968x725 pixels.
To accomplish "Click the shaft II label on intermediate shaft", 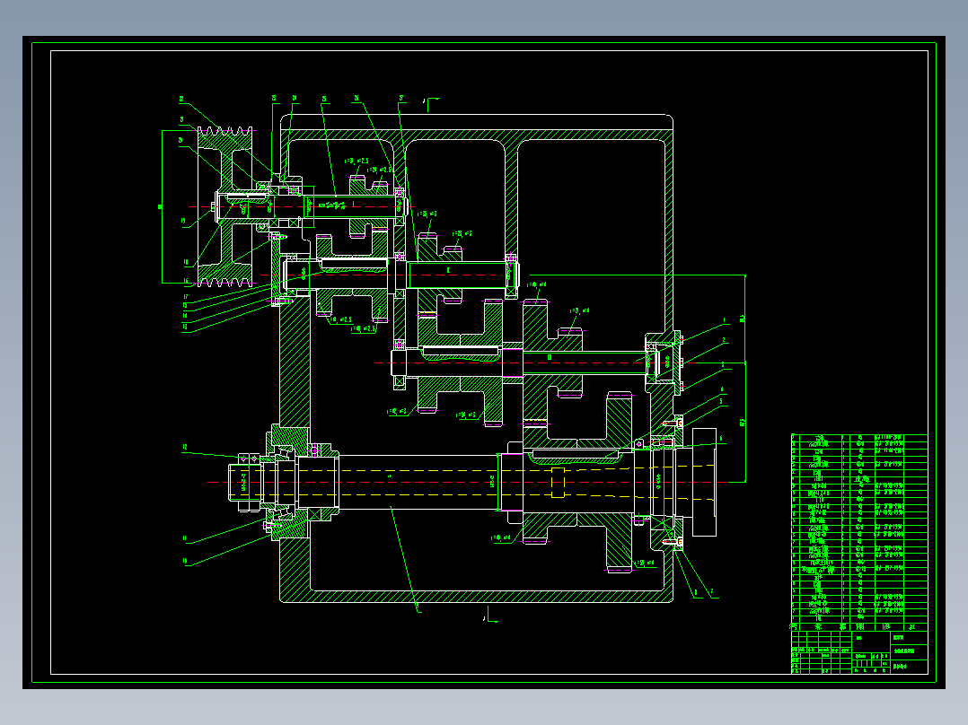I will 449,270.
